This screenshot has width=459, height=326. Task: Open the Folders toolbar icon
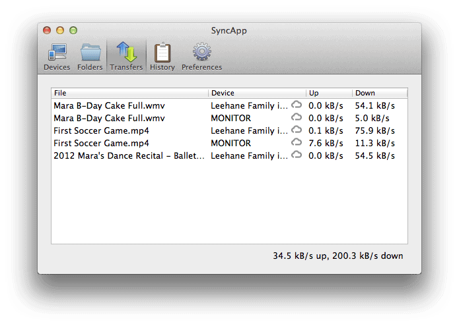[90, 53]
